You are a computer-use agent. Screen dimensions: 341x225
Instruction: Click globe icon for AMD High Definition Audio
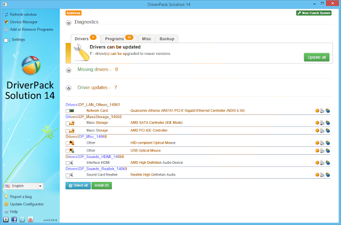328,163
